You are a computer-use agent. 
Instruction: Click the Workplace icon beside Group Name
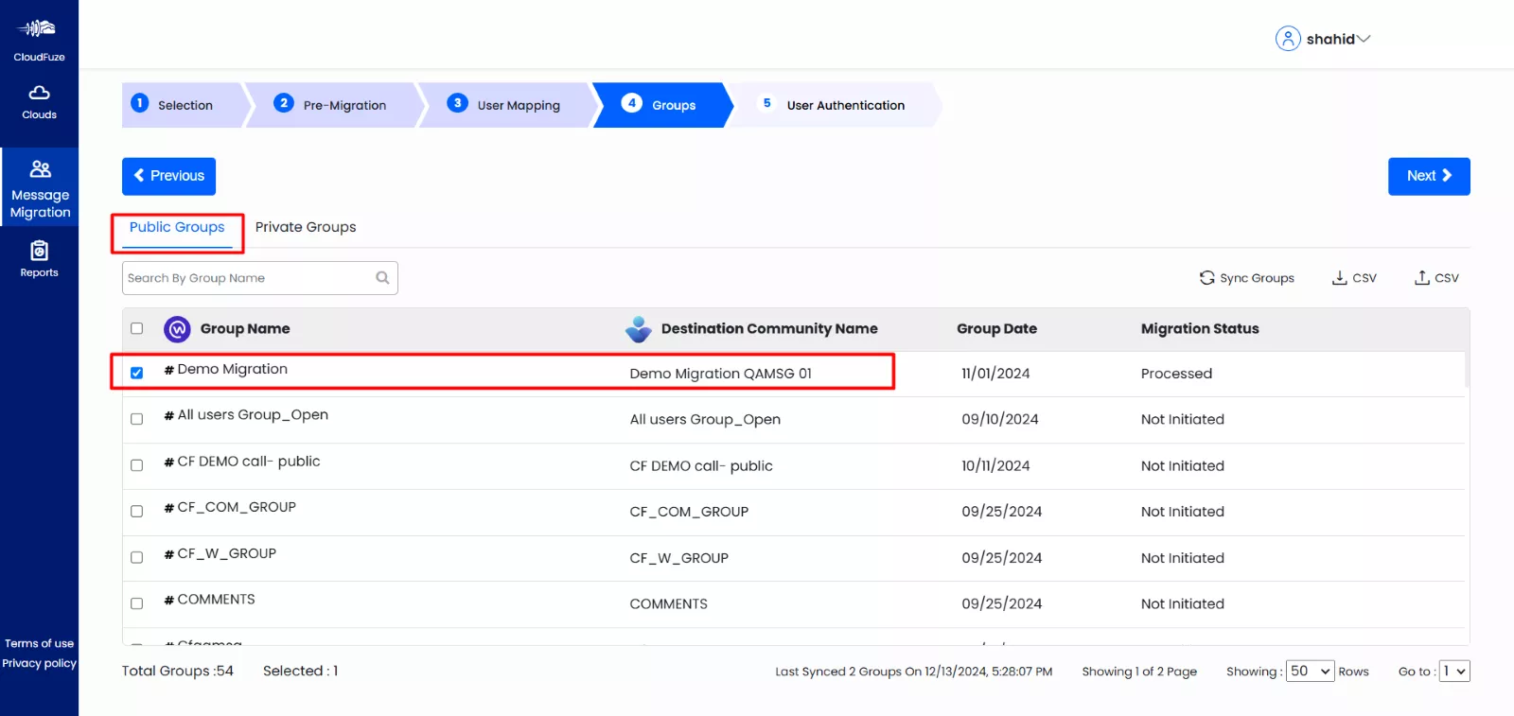(177, 329)
